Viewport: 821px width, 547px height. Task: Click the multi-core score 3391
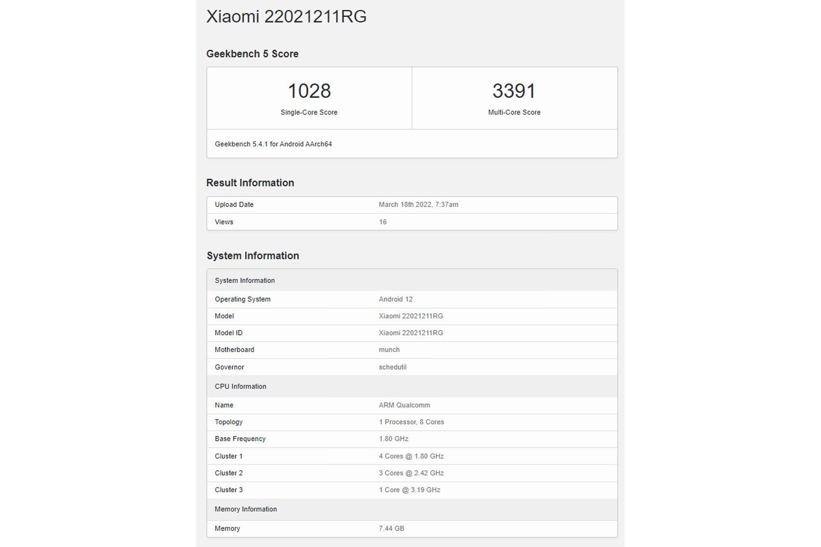pos(514,91)
